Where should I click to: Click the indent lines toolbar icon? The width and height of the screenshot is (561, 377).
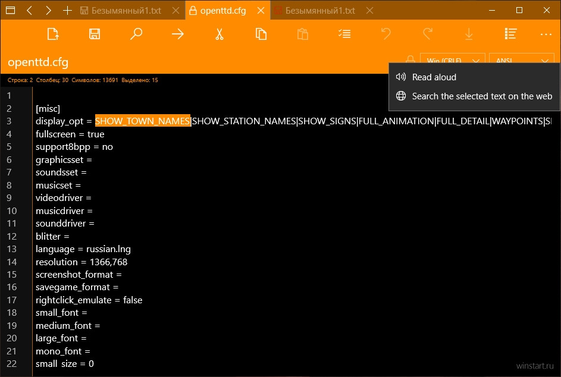[x=344, y=34]
